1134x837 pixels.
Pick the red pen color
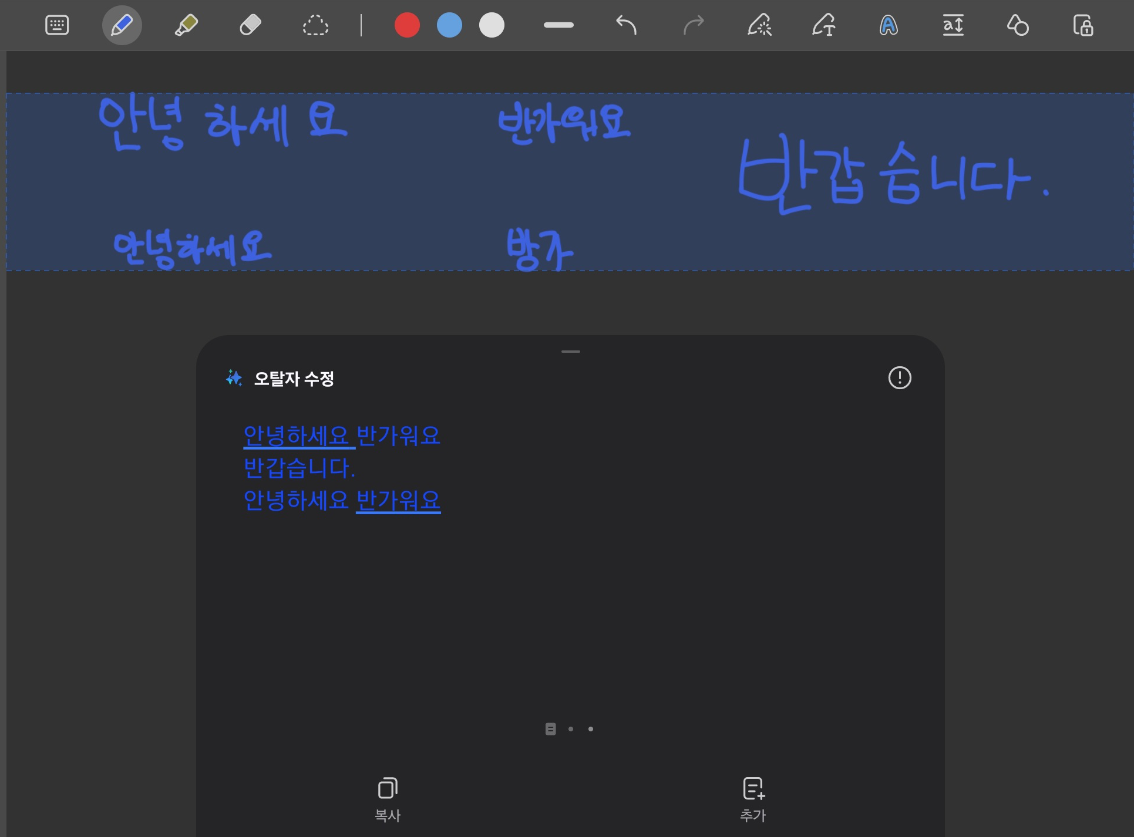coord(407,25)
